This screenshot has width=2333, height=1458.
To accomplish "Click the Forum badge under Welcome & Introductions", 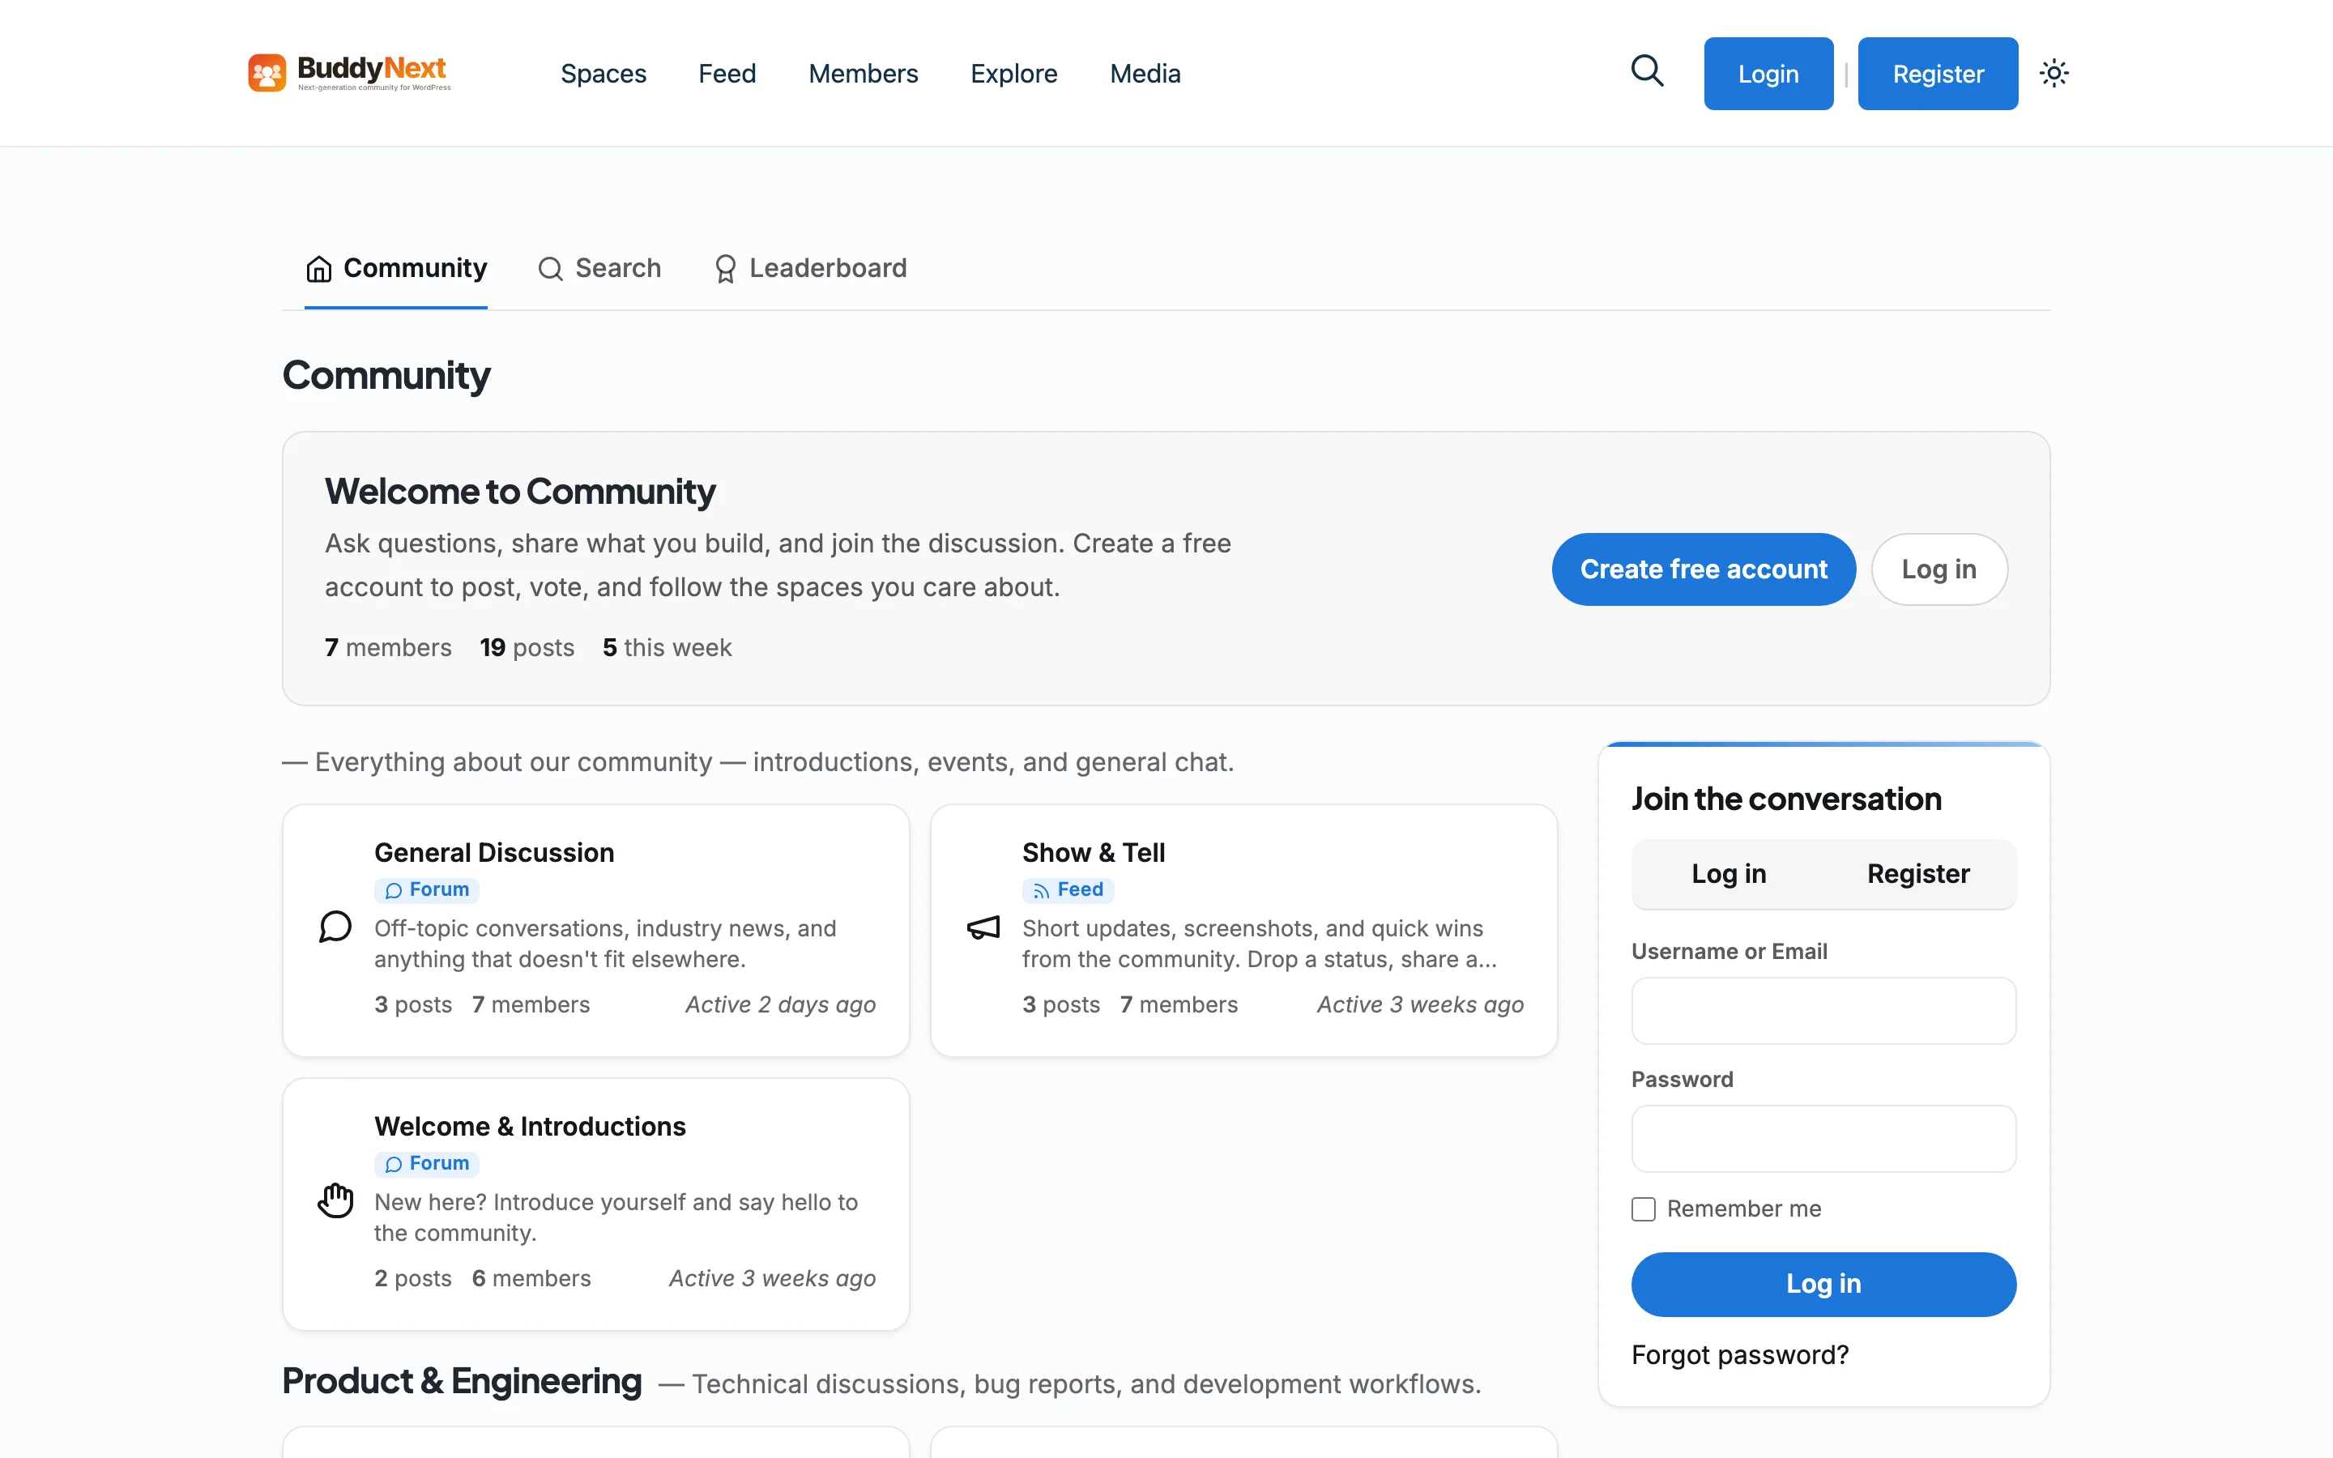I will [x=427, y=1163].
